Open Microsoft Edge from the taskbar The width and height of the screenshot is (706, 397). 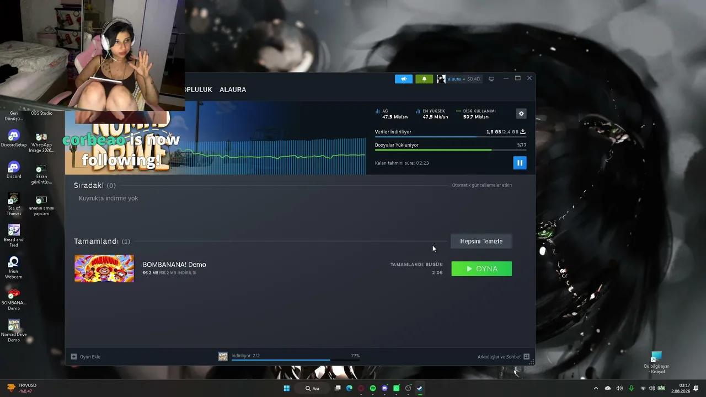tap(349, 388)
